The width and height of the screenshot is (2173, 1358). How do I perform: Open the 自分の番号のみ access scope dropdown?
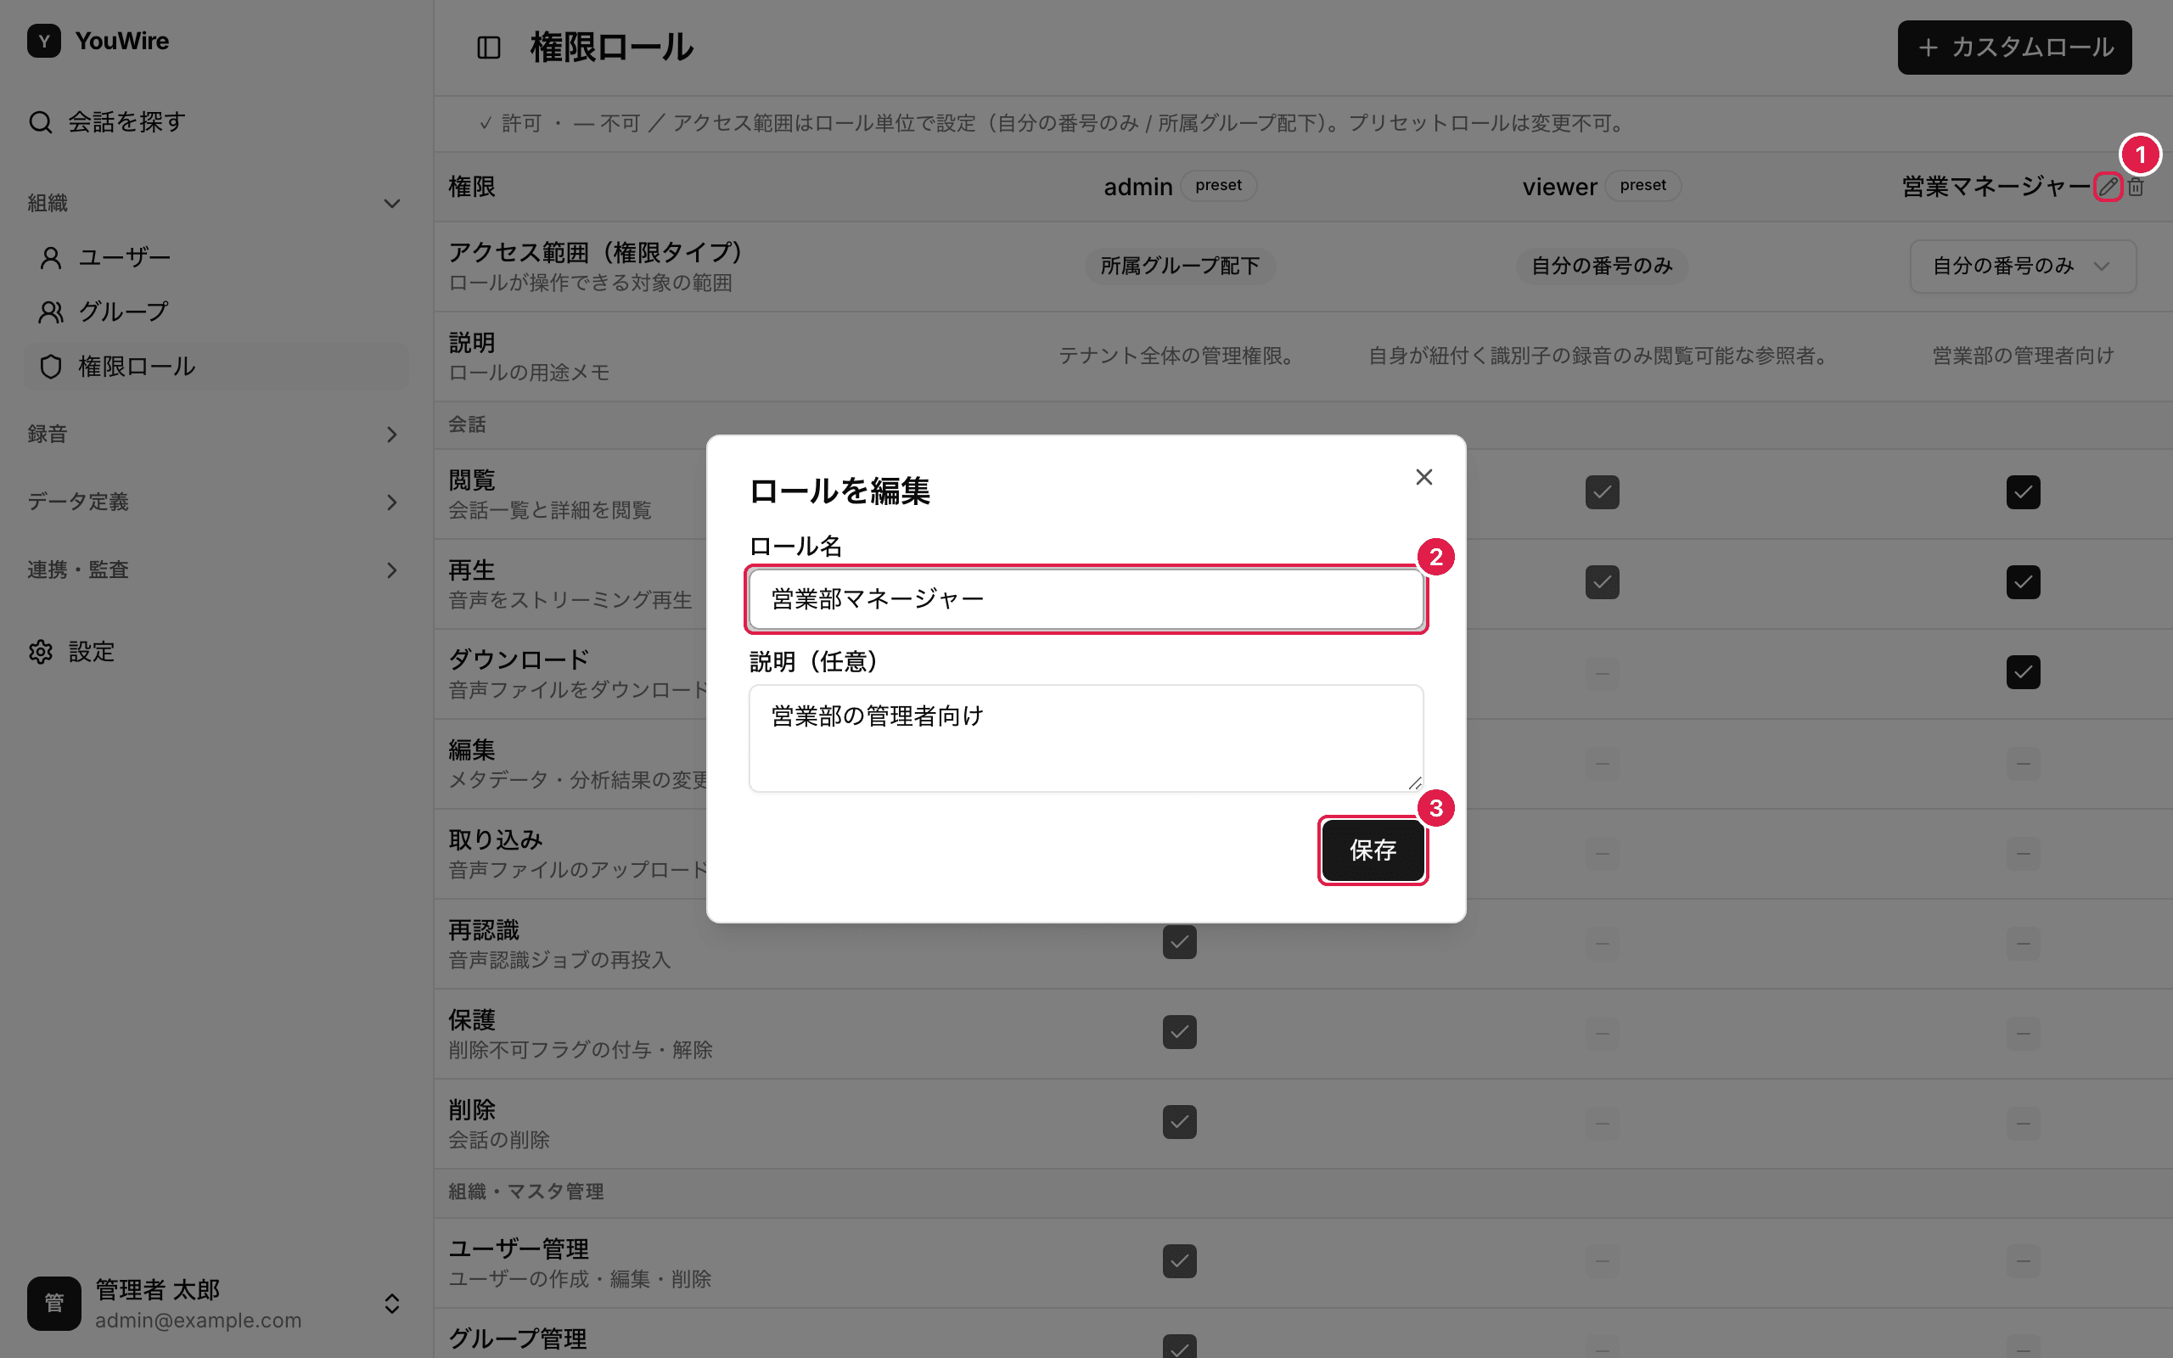click(2022, 266)
